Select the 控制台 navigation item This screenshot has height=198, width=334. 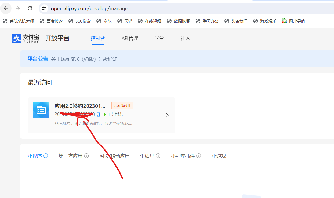tap(98, 38)
